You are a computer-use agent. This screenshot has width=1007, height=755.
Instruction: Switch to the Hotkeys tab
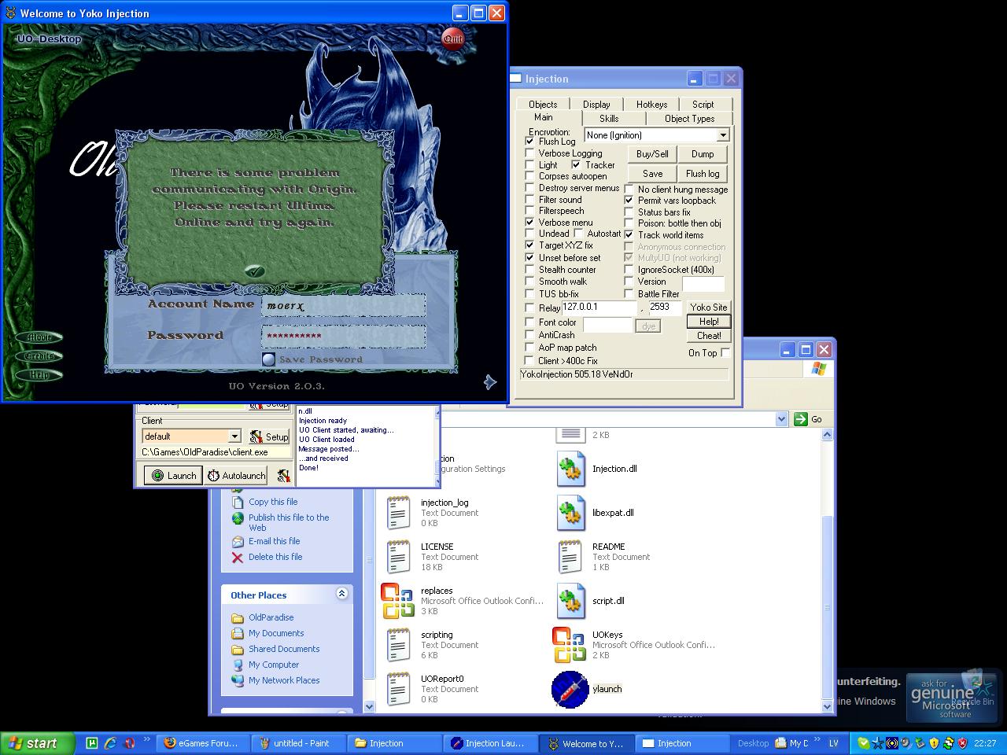651,104
